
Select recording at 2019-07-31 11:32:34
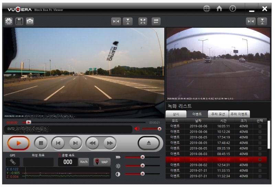(x=216, y=176)
